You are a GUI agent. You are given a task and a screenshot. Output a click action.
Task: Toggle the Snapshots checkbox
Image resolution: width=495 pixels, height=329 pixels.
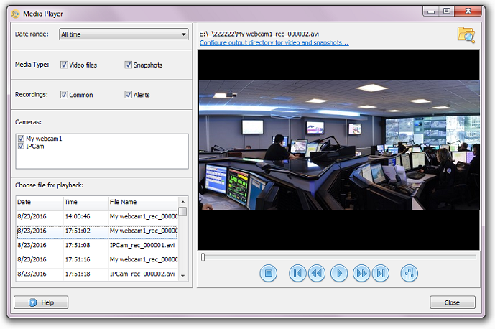128,65
